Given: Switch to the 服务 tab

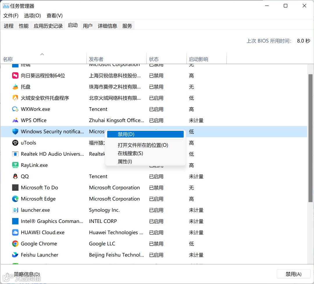Looking at the screenshot, I should [x=127, y=26].
